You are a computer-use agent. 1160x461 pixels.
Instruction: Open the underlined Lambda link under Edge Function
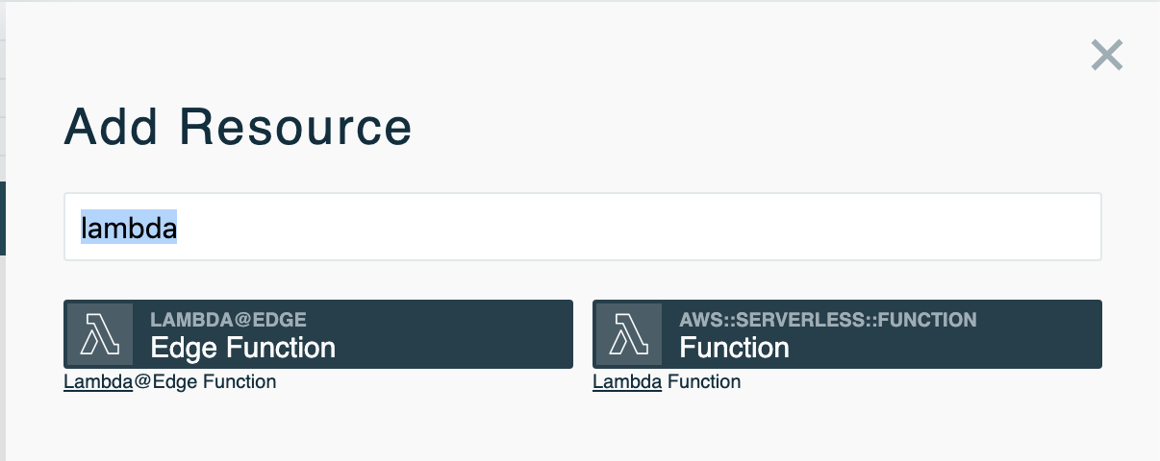click(x=97, y=382)
